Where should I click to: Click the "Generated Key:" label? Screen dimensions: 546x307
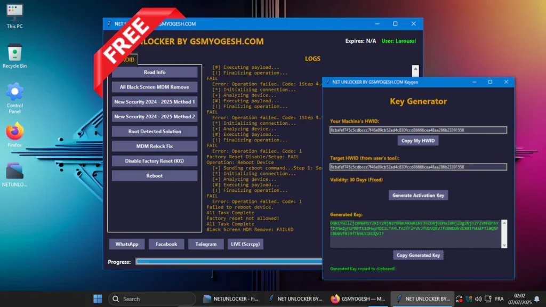point(346,215)
